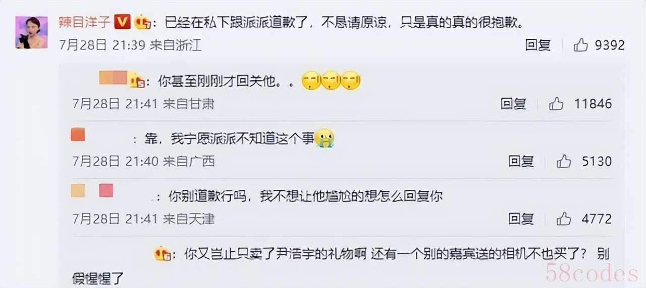Image resolution: width=646 pixels, height=288 pixels.
Task: Click the crying emoji in Guangxi reply
Action: (x=325, y=138)
